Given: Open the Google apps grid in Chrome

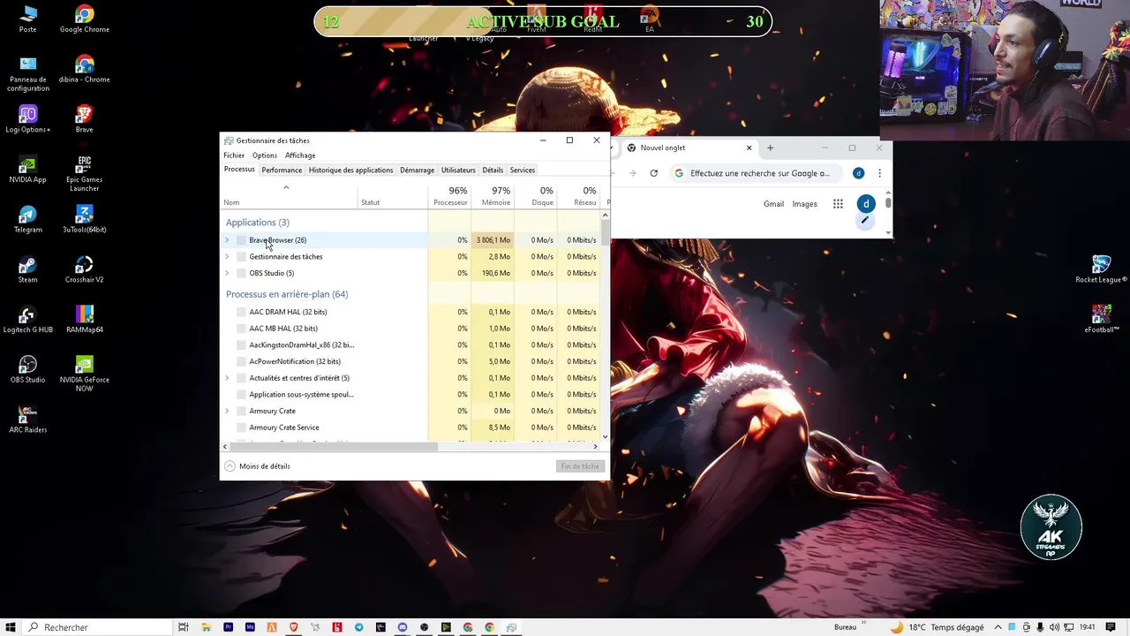Looking at the screenshot, I should click(838, 204).
